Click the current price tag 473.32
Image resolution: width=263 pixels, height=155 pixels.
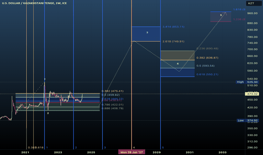(252, 94)
